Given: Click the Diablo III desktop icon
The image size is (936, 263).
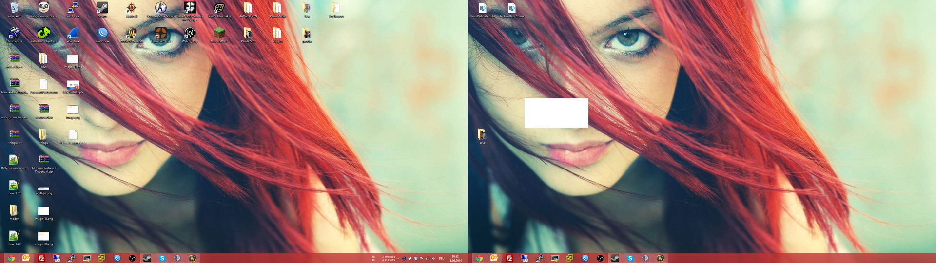Looking at the screenshot, I should click(131, 8).
